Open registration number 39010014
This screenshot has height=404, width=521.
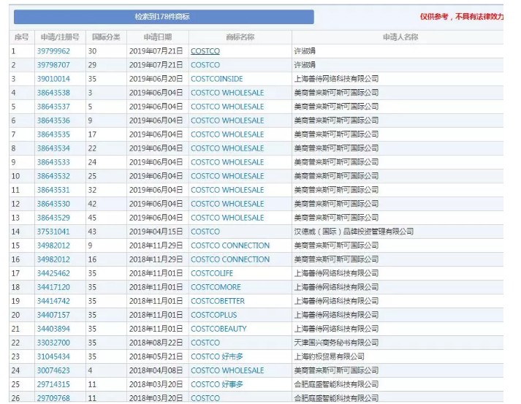53,79
